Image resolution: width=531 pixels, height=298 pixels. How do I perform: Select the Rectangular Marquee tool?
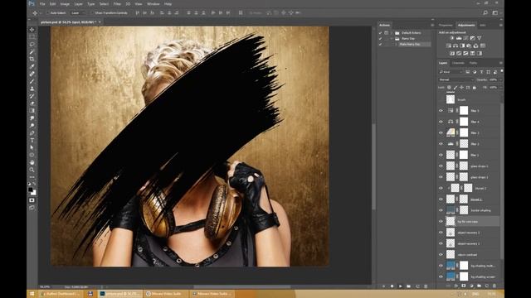point(32,36)
